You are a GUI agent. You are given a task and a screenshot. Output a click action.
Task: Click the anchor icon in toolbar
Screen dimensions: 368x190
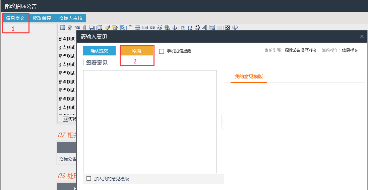[x=174, y=28]
